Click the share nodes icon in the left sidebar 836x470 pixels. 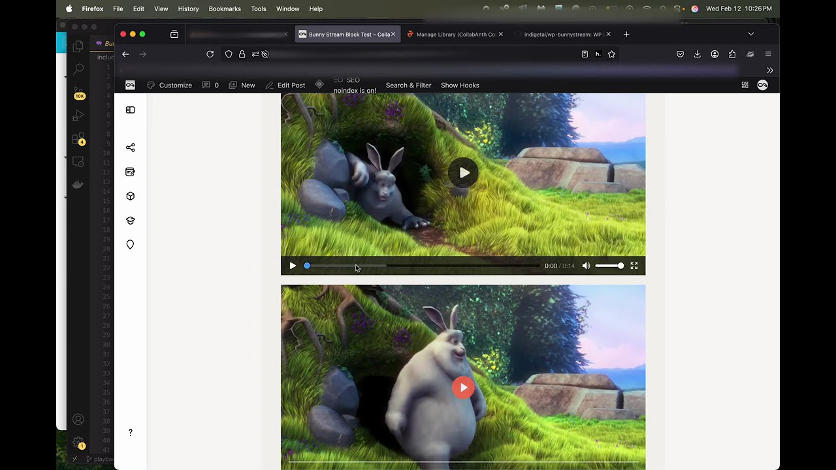click(130, 148)
